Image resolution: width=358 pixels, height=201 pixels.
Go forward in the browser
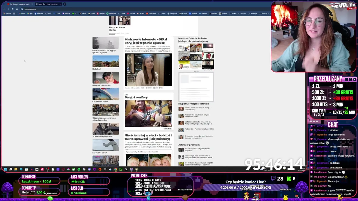pos(8,9)
